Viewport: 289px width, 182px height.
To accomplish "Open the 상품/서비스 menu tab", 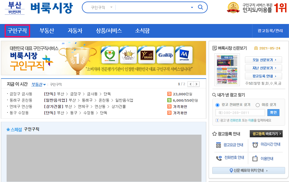I will pyautogui.click(x=109, y=31).
